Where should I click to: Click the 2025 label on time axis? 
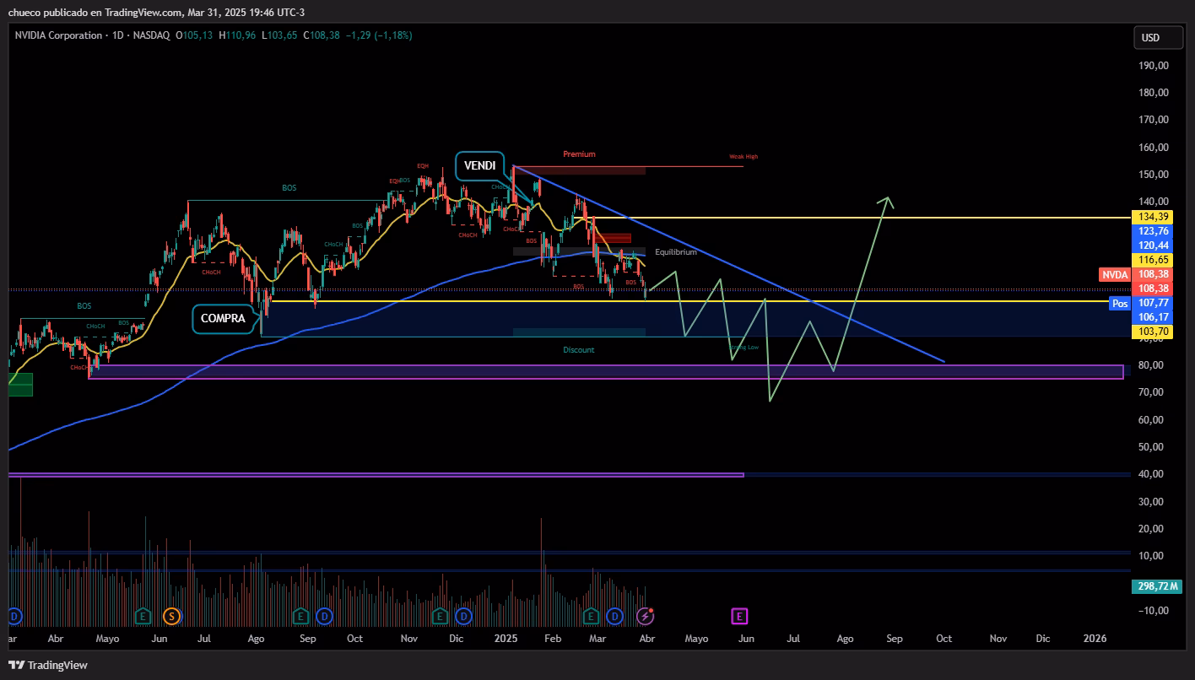[506, 639]
